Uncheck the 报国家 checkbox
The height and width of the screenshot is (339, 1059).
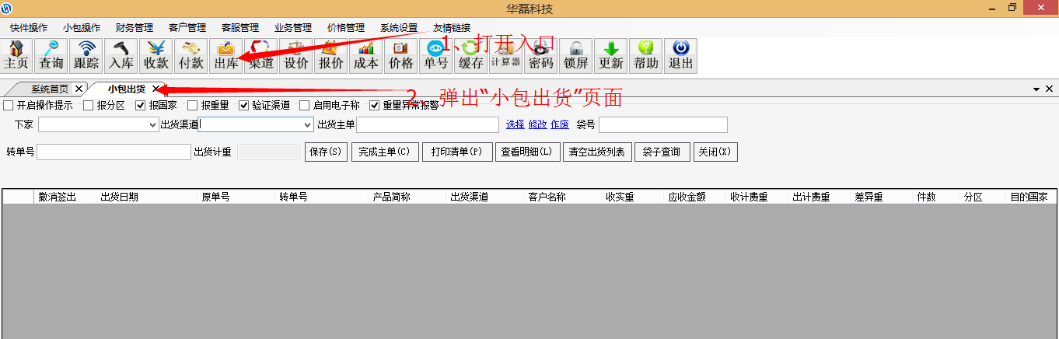(141, 105)
